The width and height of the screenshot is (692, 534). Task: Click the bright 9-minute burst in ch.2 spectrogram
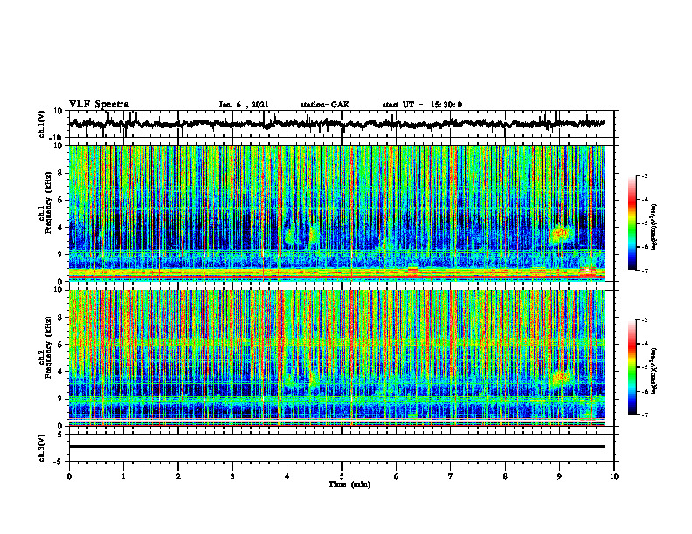[x=561, y=377]
